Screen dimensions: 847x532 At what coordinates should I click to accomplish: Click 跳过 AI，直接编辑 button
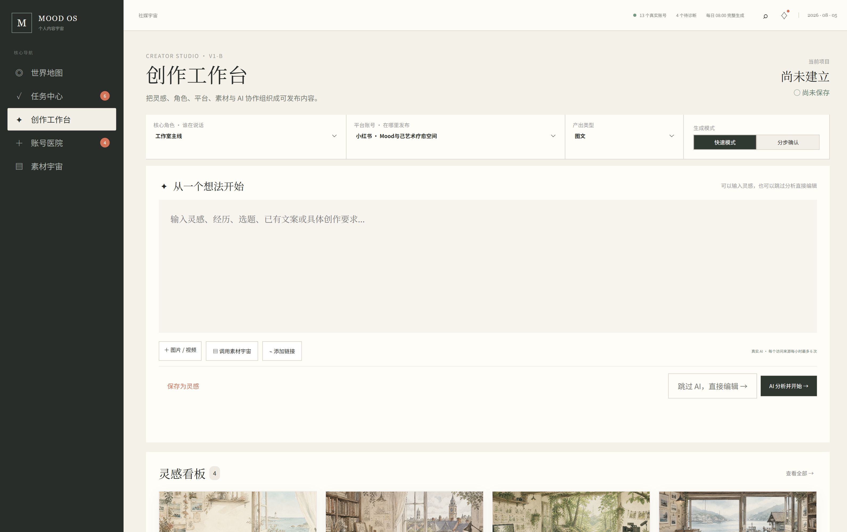(712, 386)
